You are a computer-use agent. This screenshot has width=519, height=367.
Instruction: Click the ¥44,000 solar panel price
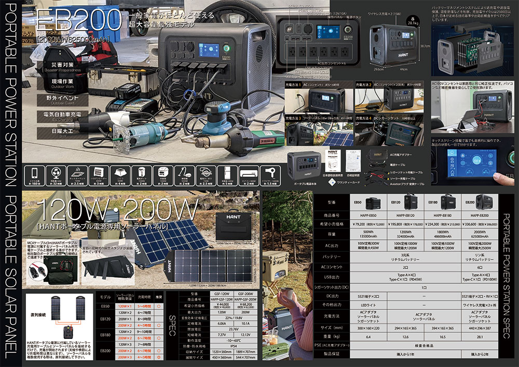[x=222, y=305]
